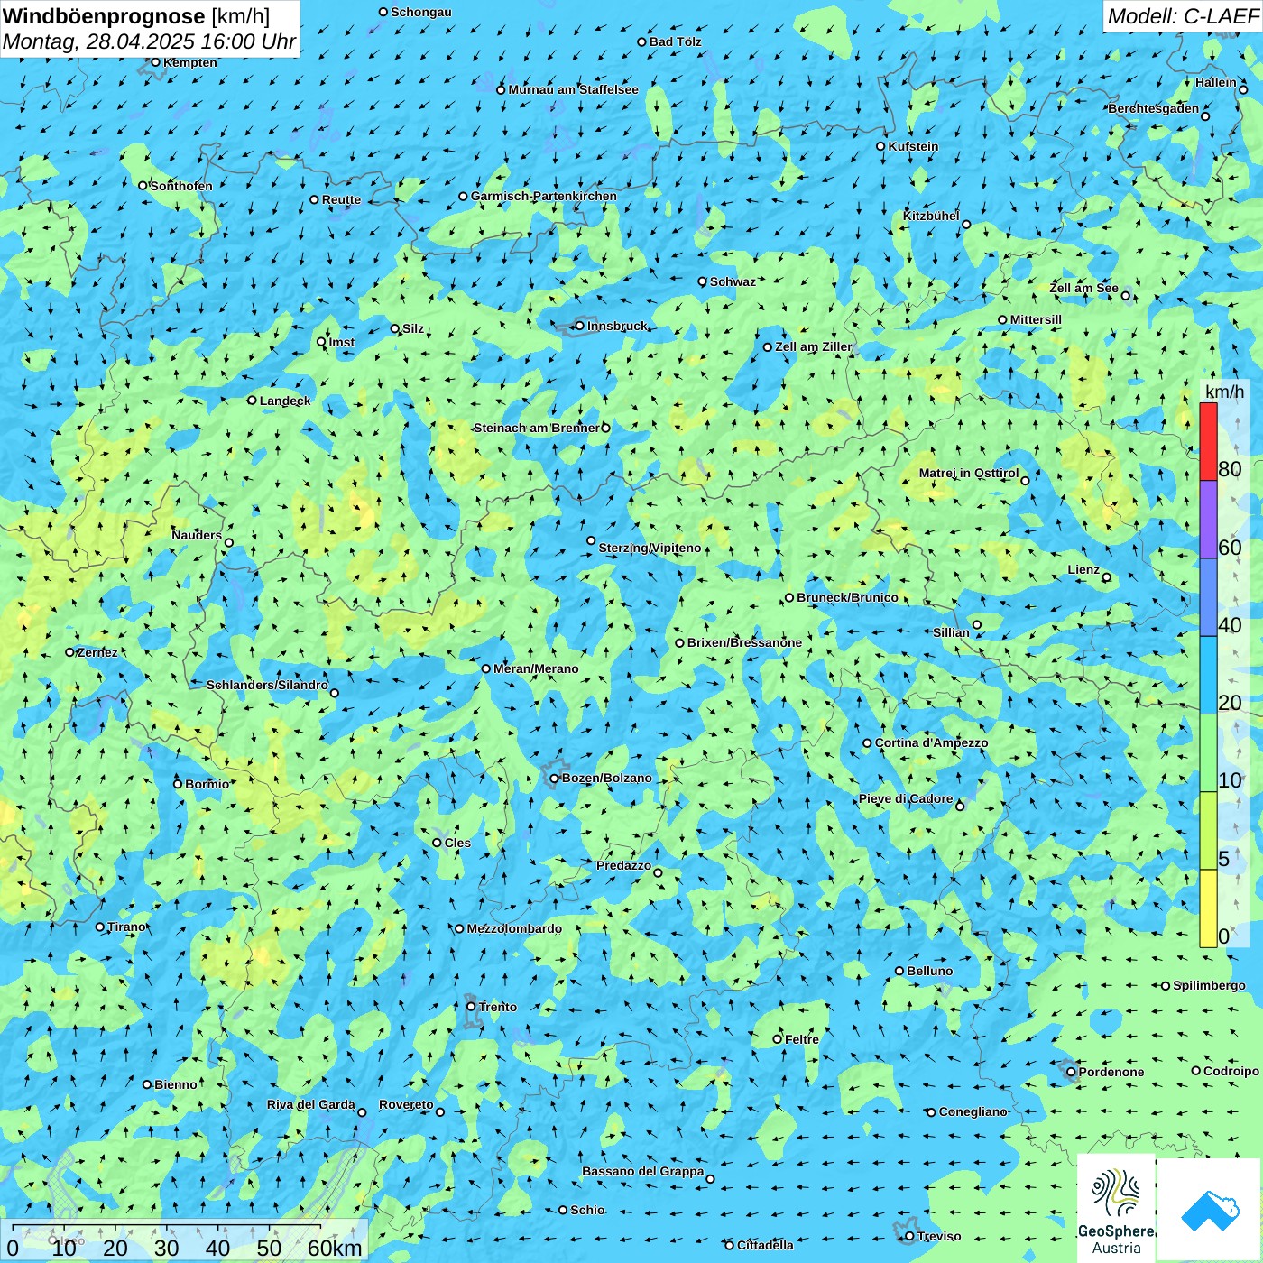Click the Kempten city marker

click(155, 62)
